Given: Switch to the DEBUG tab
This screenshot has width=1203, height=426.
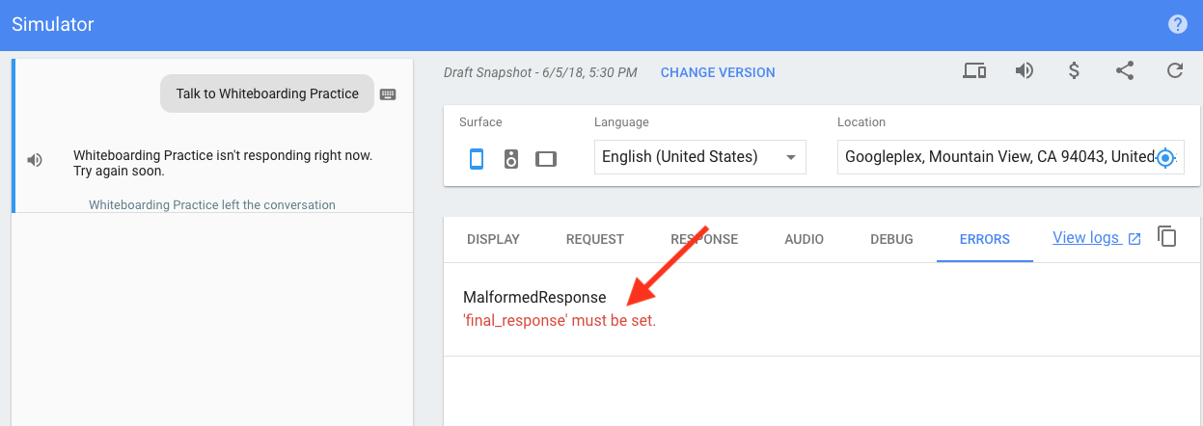Looking at the screenshot, I should [x=891, y=239].
